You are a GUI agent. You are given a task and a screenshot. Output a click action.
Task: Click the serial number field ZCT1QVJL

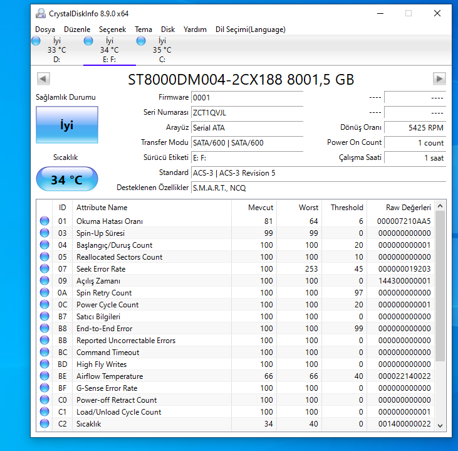pos(247,113)
